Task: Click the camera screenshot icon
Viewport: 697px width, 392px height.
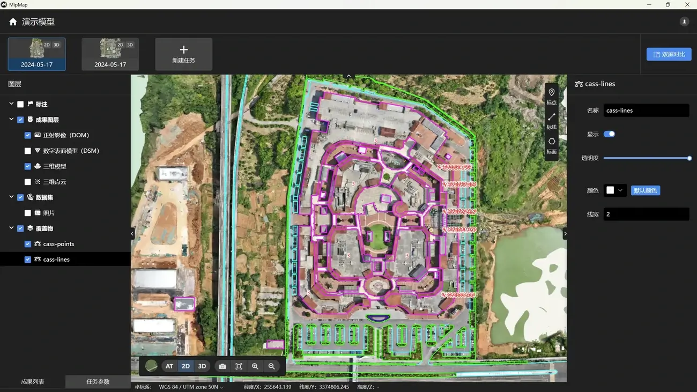Action: pyautogui.click(x=223, y=366)
